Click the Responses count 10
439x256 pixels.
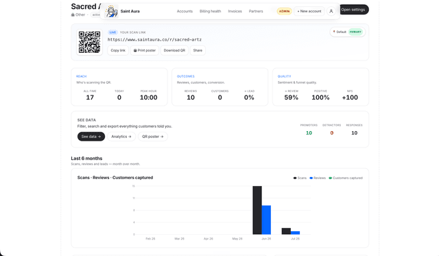click(354, 133)
